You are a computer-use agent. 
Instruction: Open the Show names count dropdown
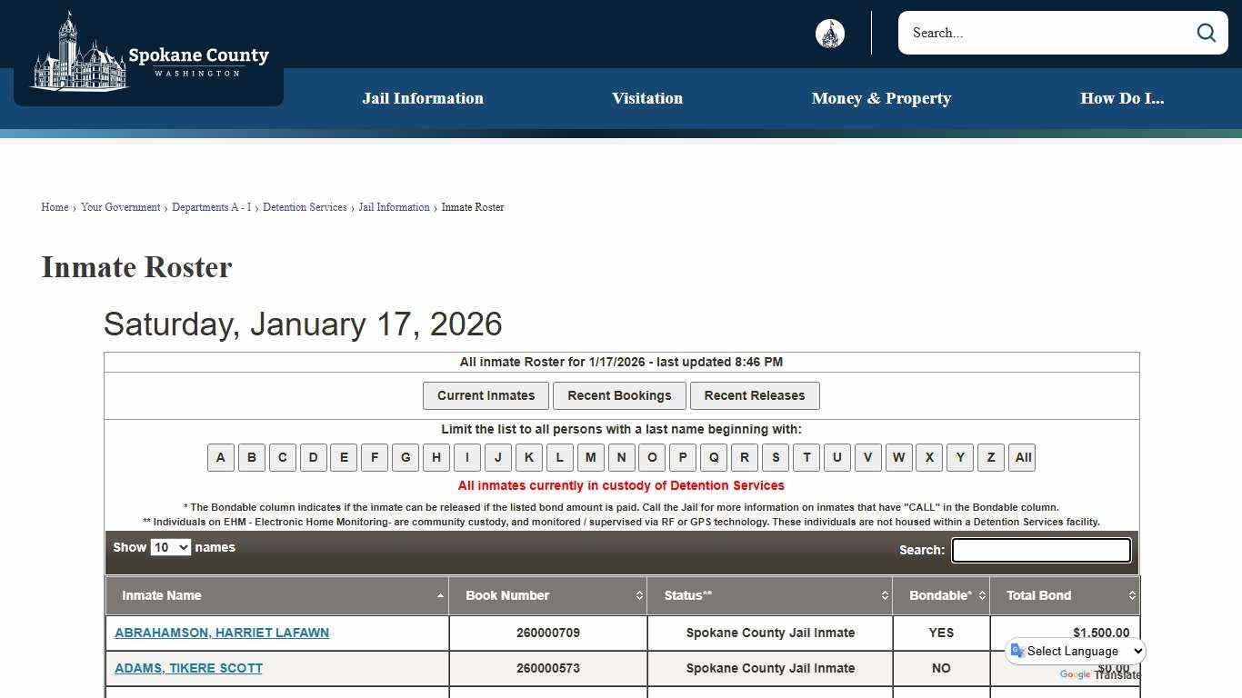(x=170, y=547)
